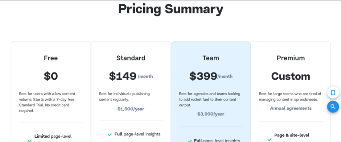Click the Custom price label
This screenshot has height=142, width=341.
click(x=291, y=76)
